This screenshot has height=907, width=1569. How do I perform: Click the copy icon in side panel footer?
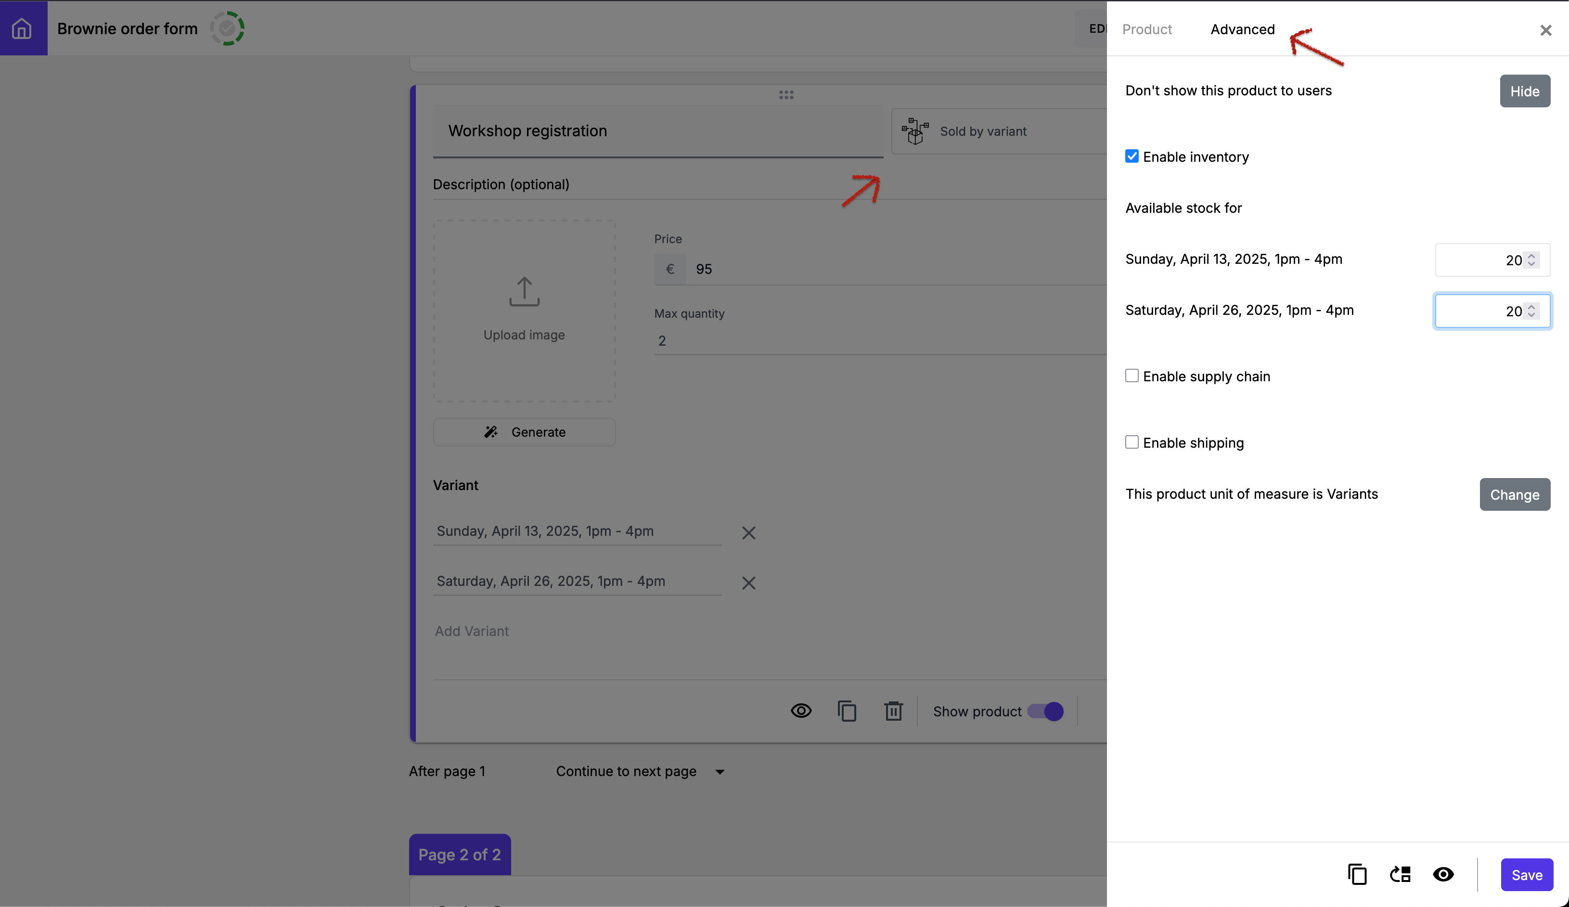coord(1357,874)
